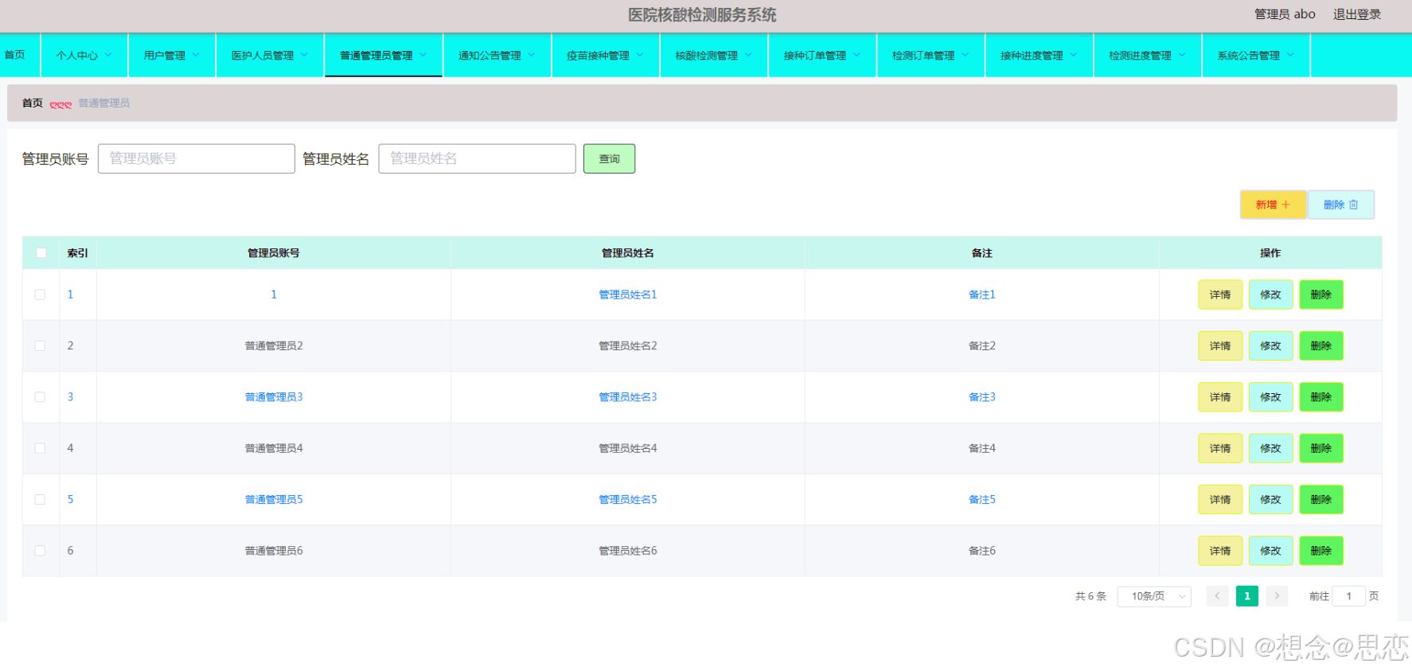Focus the 管理员账号 input field
The image size is (1412, 671).
point(197,158)
